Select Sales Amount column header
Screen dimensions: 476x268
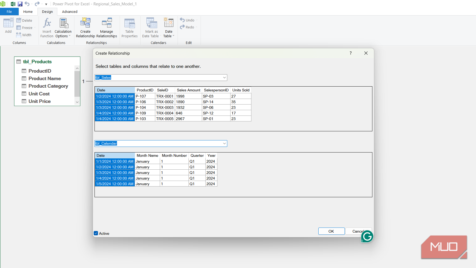point(188,90)
